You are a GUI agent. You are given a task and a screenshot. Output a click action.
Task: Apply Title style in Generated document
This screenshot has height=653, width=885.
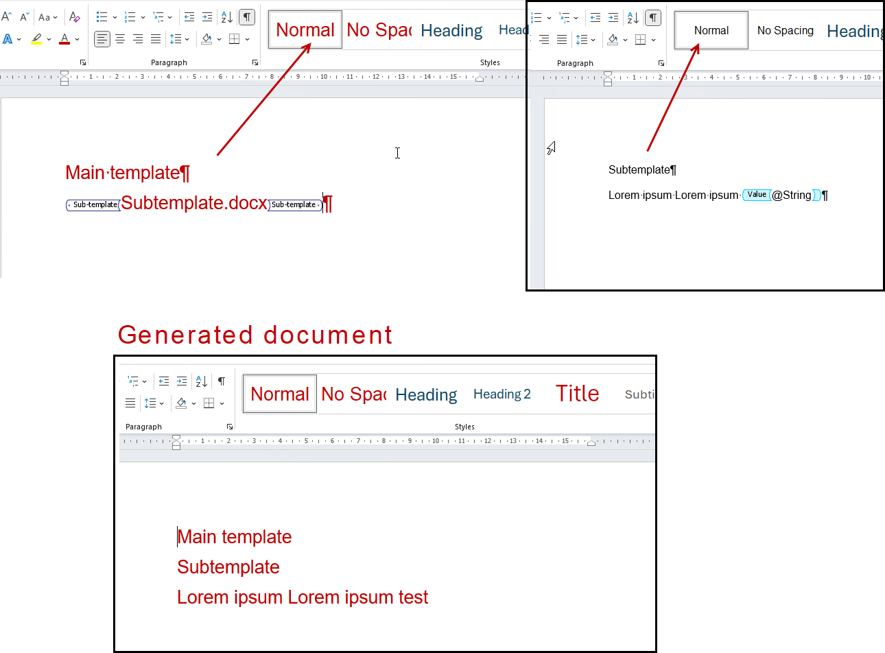click(x=578, y=394)
